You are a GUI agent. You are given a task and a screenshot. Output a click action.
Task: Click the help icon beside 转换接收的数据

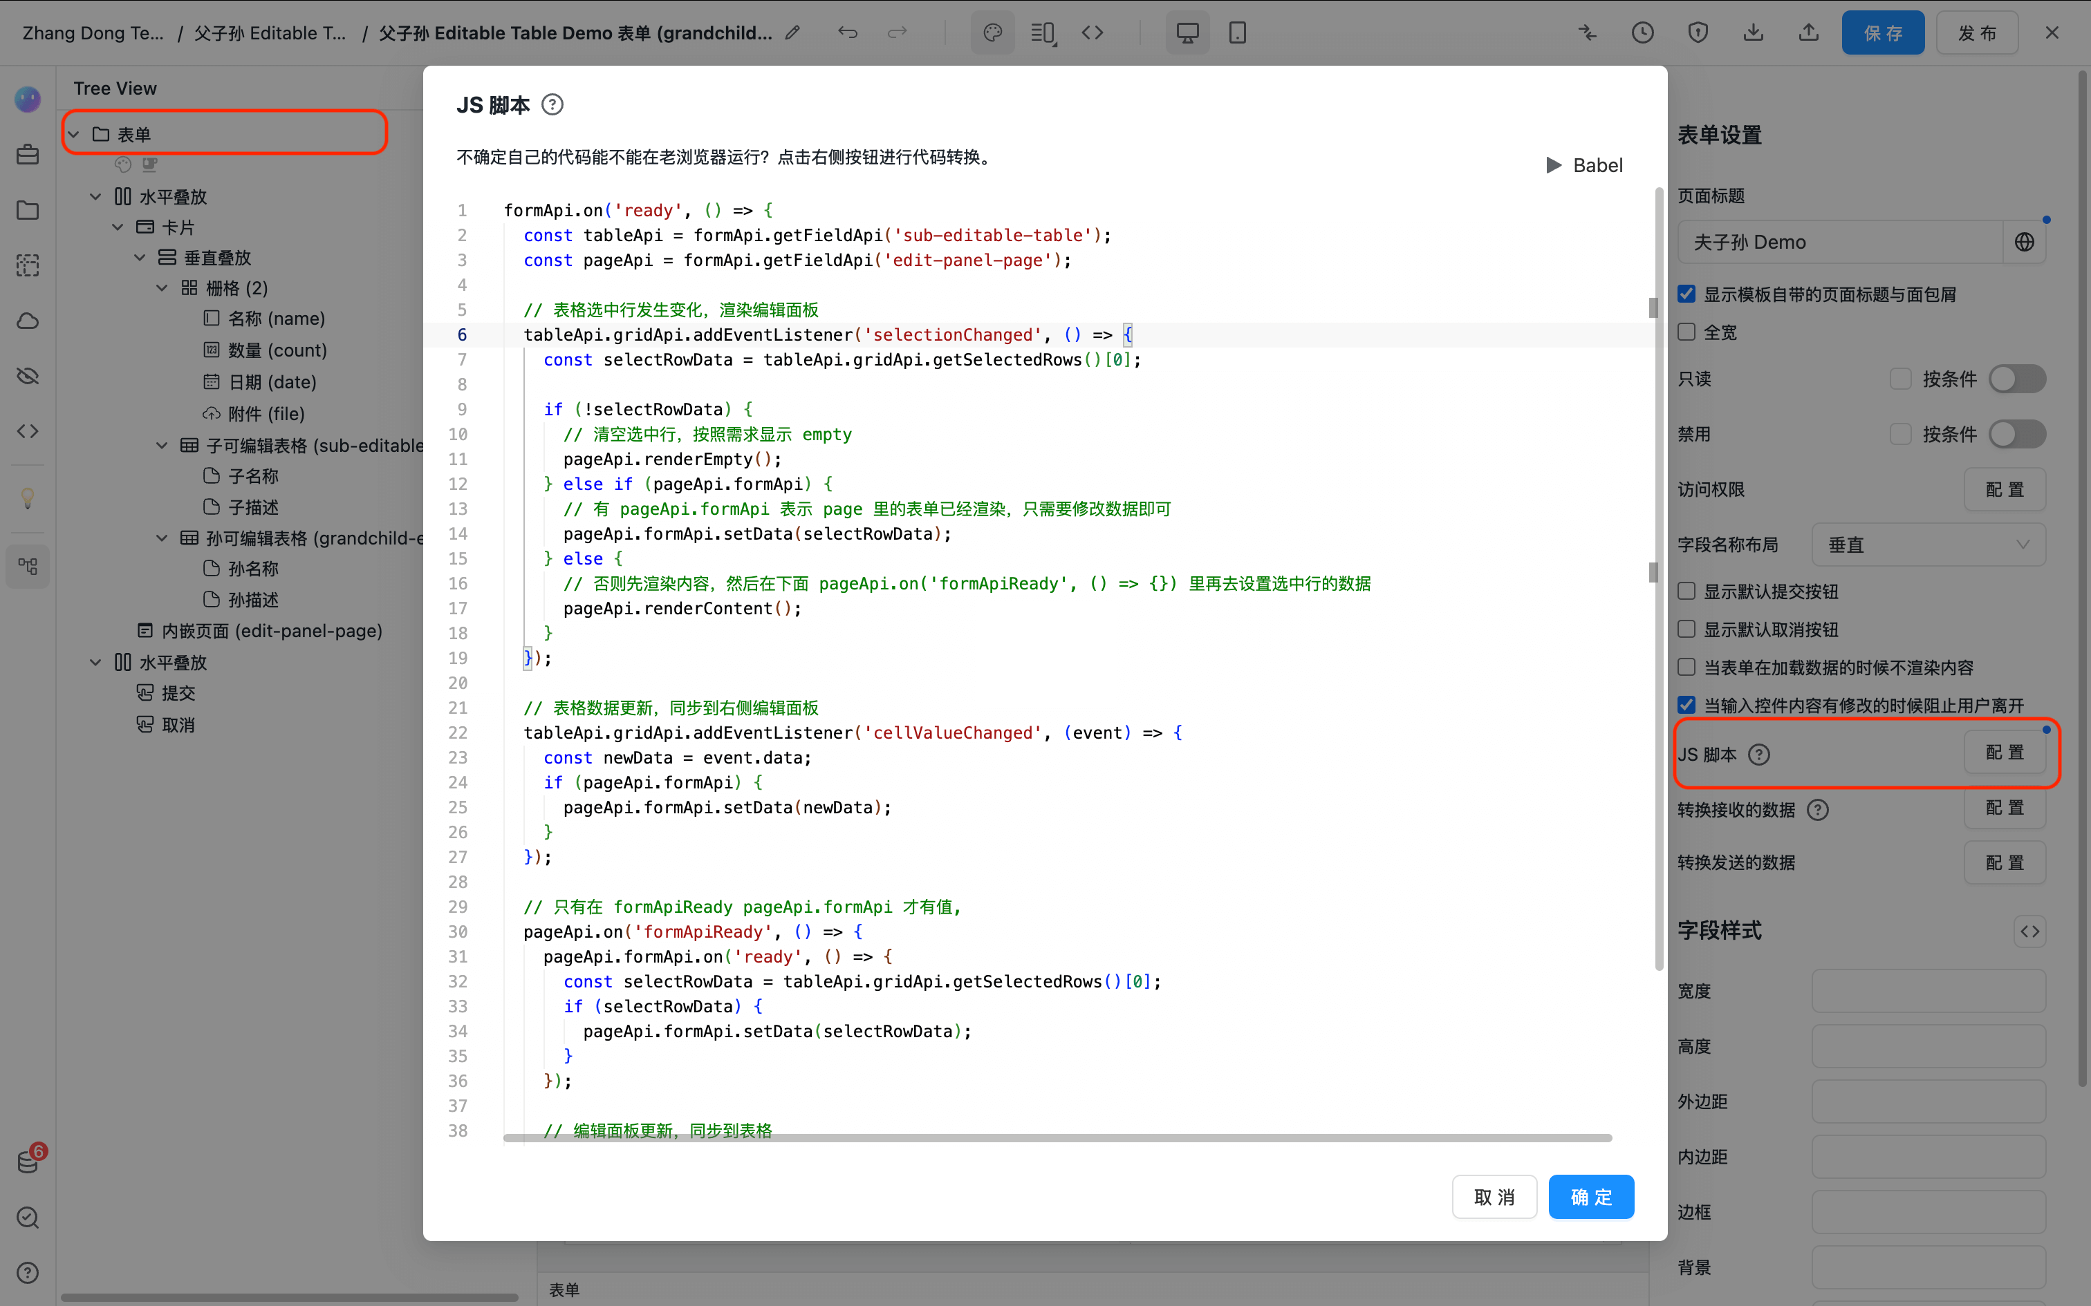(1818, 809)
